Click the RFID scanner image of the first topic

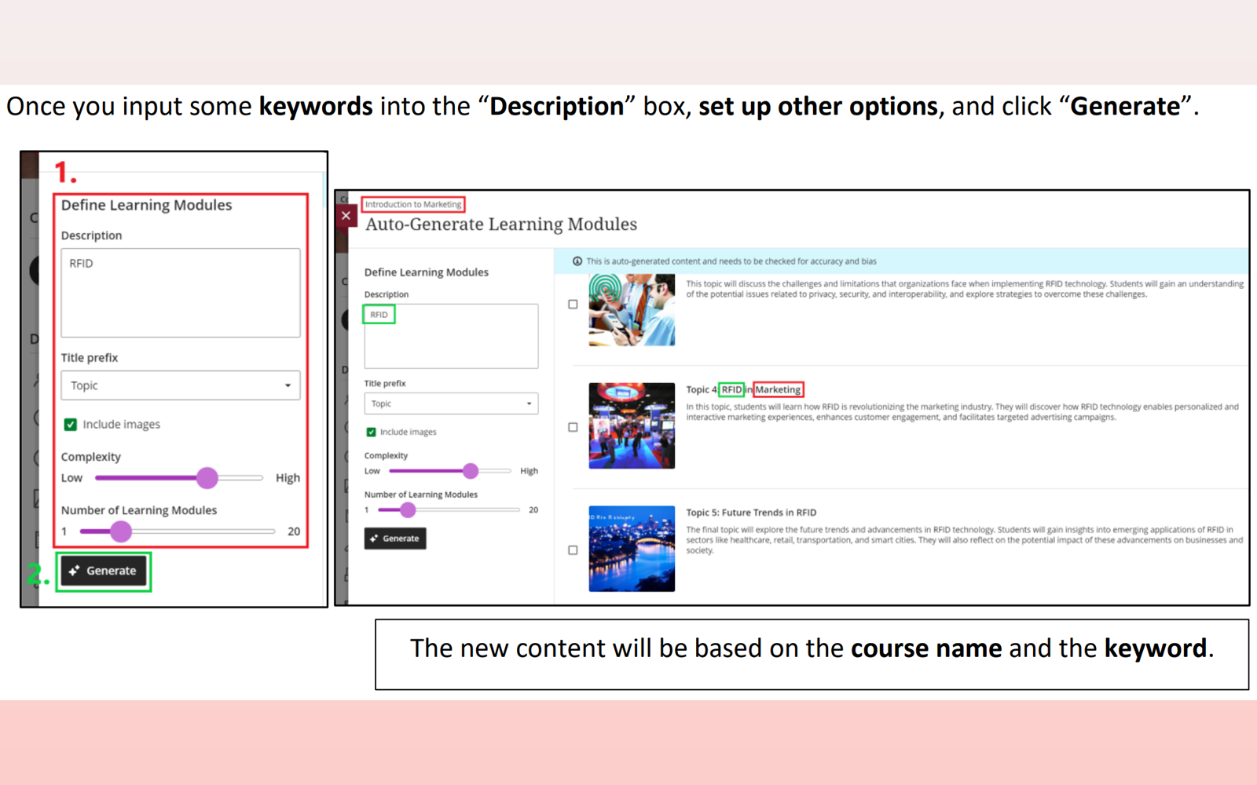[x=632, y=309]
